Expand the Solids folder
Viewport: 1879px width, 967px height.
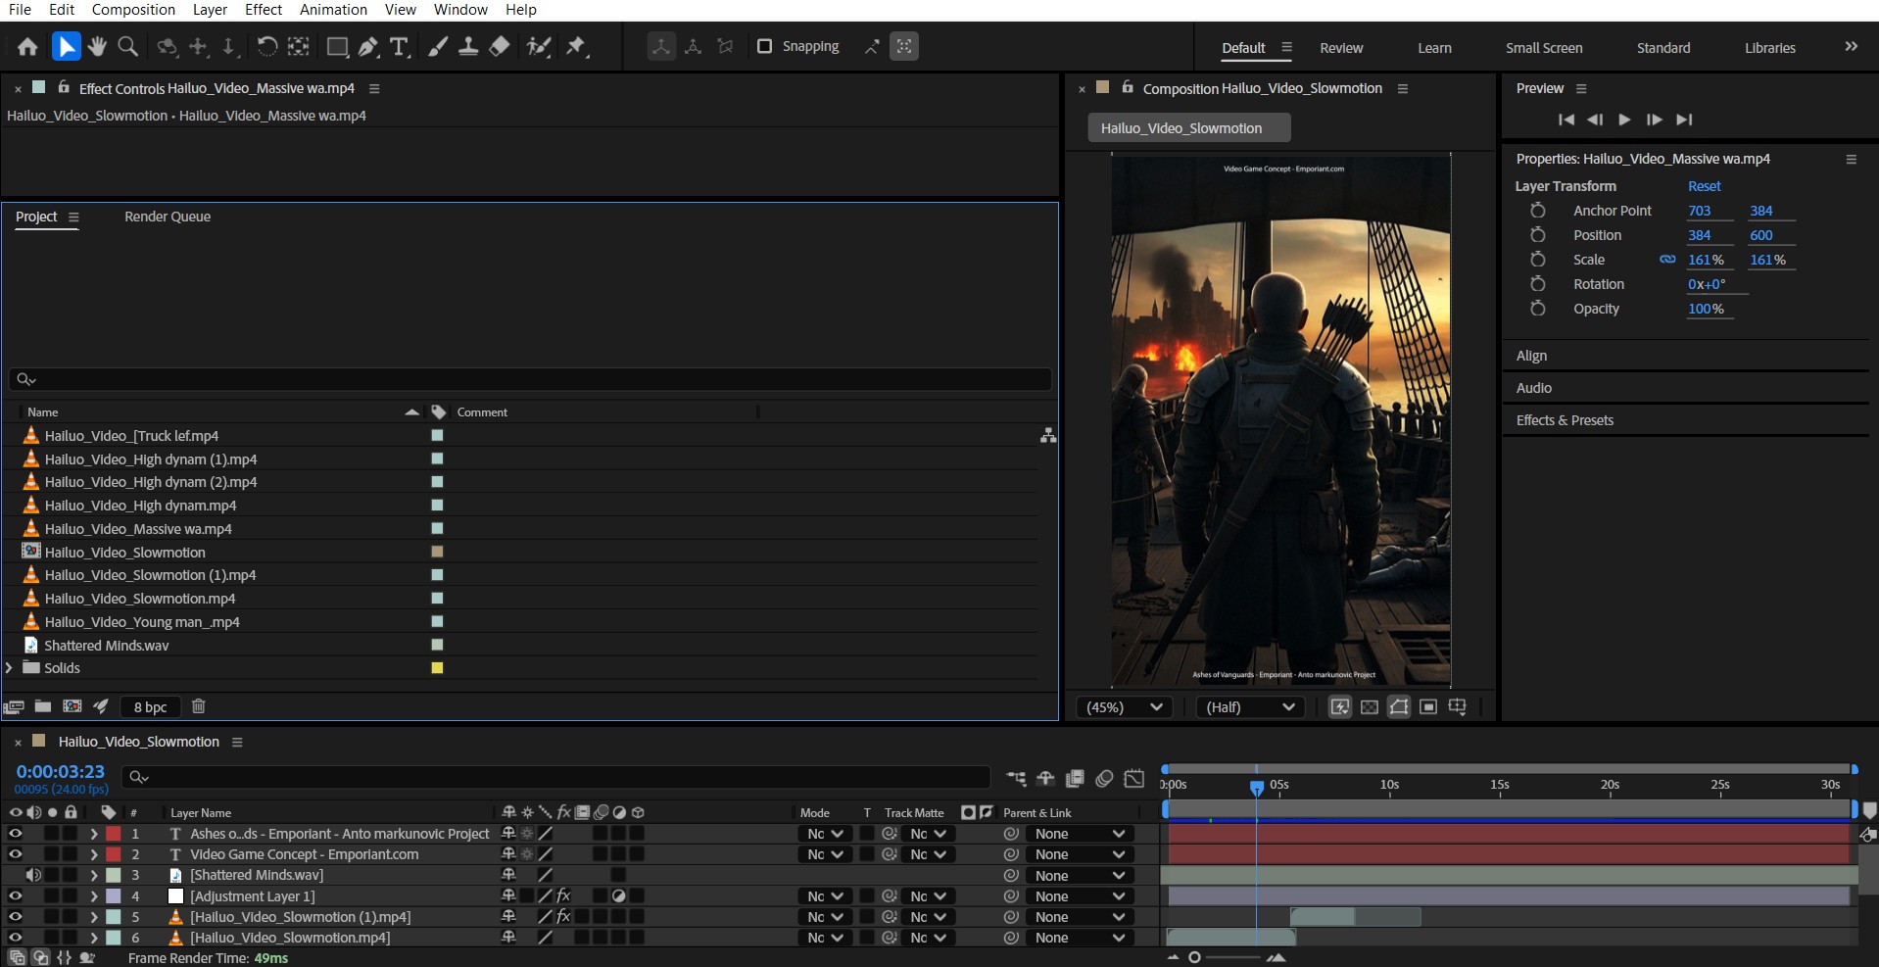tap(10, 668)
